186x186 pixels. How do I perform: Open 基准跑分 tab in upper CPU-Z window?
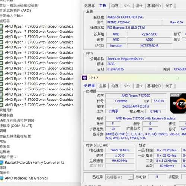[154, 6]
